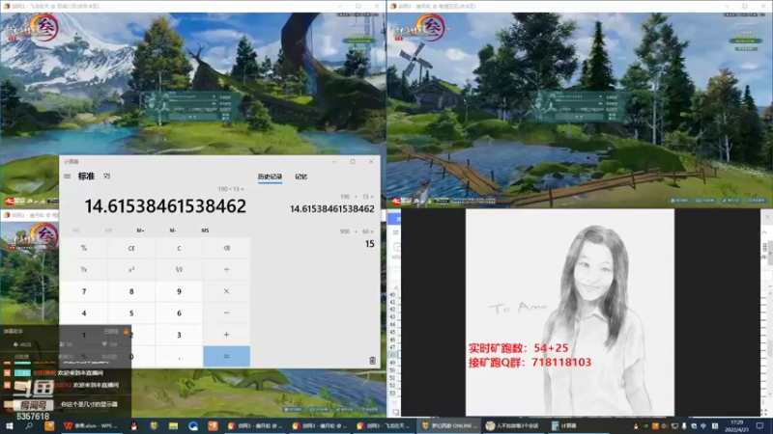Click the backspace key in Calculator
This screenshot has width=773, height=434.
pyautogui.click(x=226, y=248)
